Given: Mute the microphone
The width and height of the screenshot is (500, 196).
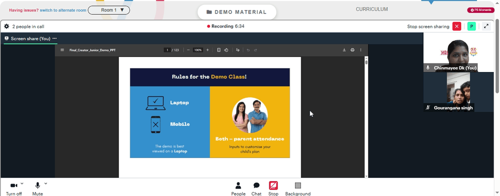Looking at the screenshot, I should coord(37,188).
